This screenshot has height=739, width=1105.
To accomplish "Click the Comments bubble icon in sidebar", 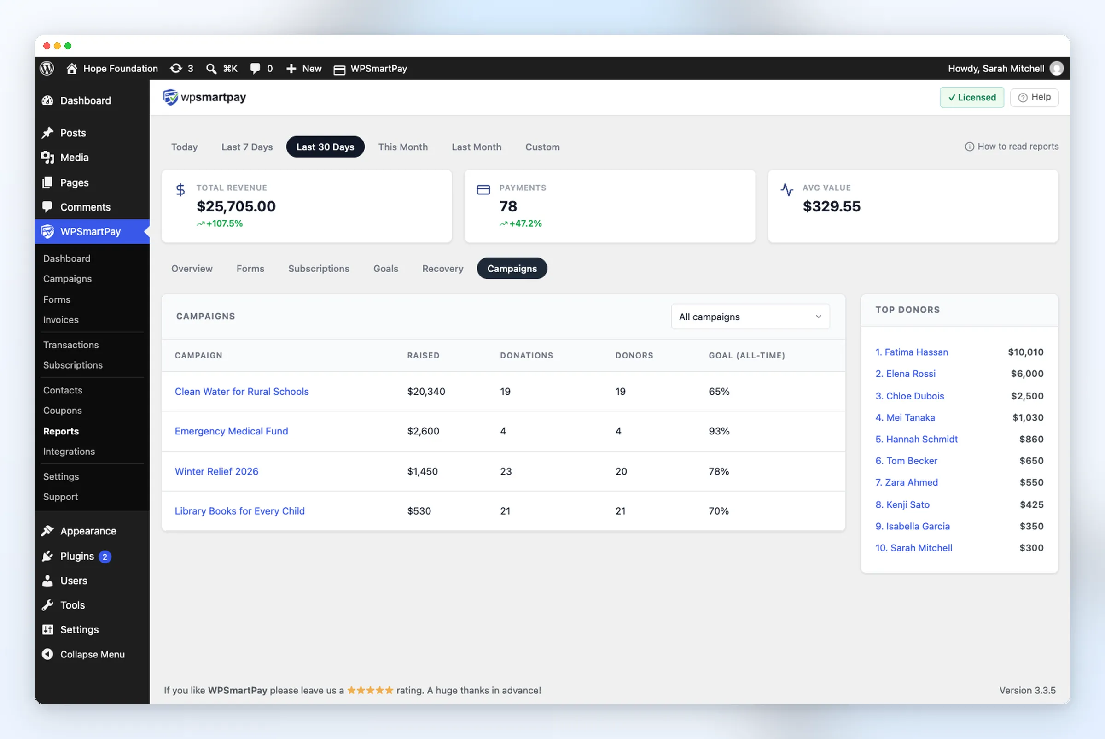I will point(47,207).
